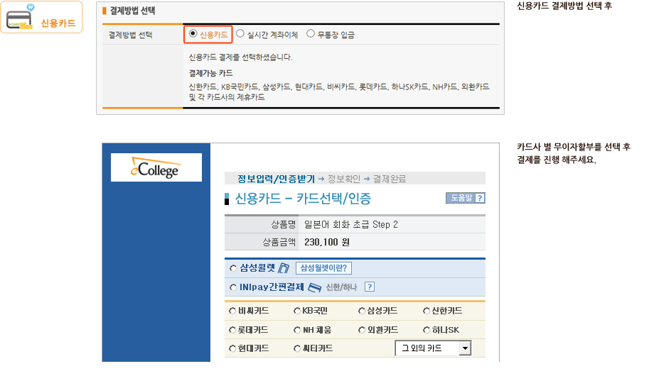
Task: Open the question mark next to 신한/하나
Action: (x=370, y=287)
